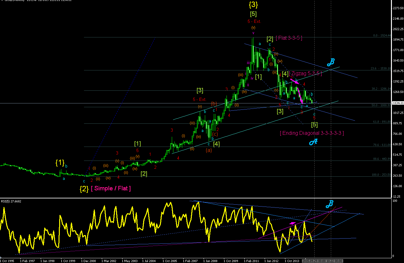This screenshot has height=263, width=404.
Task: Click the current price tag 1134.11
Action: click(x=398, y=103)
